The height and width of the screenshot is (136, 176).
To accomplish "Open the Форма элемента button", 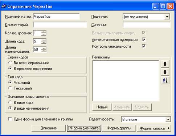I will (x=84, y=128).
